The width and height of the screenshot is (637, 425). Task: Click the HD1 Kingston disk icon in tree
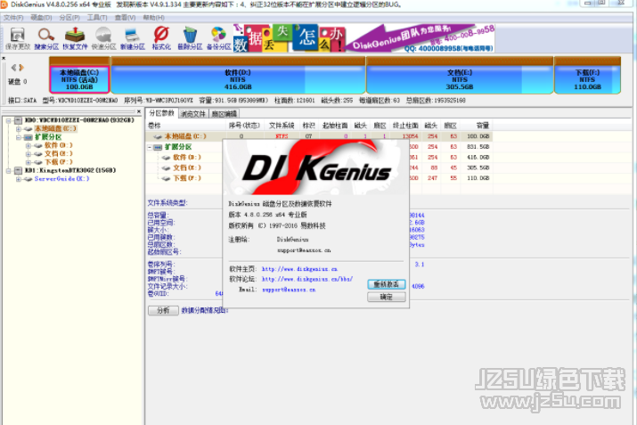click(x=19, y=170)
